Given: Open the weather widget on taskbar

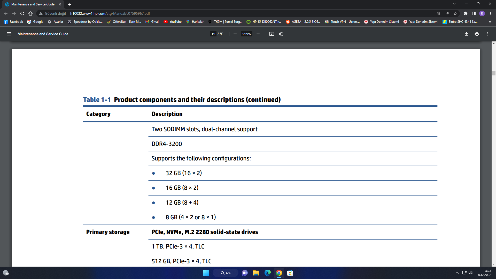Looking at the screenshot, I should (6, 273).
